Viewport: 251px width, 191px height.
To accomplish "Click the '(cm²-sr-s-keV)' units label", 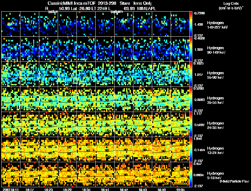I will point(231,8).
